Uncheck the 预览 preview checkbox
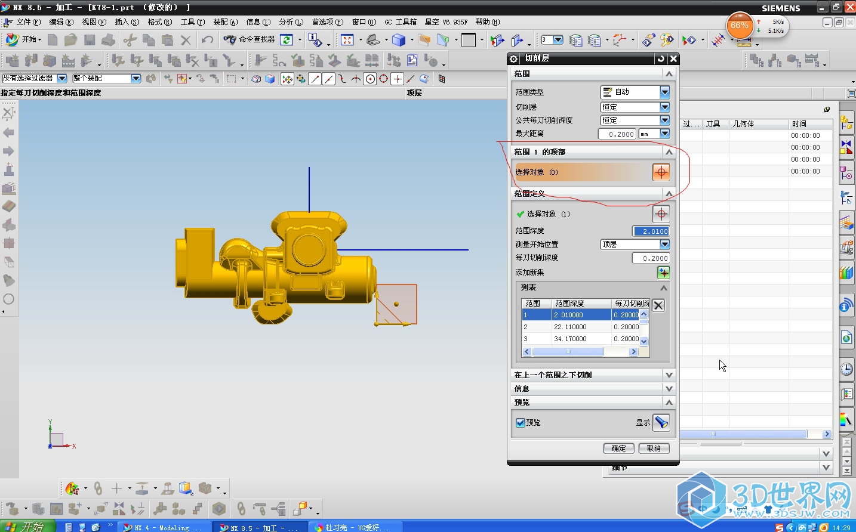The width and height of the screenshot is (856, 532). coord(521,423)
